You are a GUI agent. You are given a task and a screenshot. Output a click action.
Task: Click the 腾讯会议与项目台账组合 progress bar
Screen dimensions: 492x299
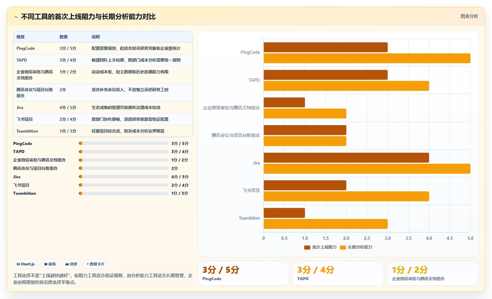click(x=124, y=168)
